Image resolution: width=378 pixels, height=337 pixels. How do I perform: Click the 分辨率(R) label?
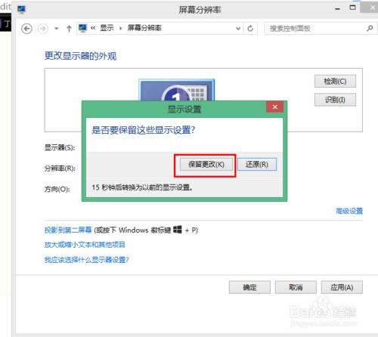click(x=60, y=168)
